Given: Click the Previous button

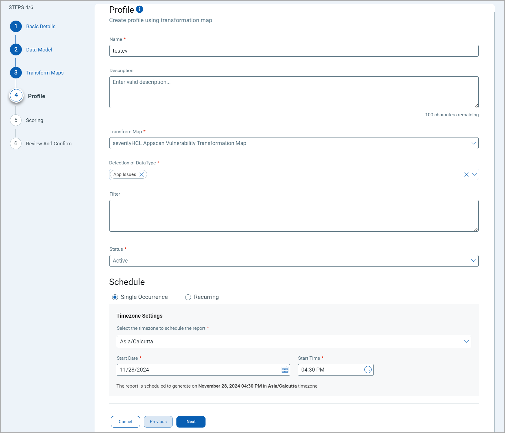Looking at the screenshot, I should pos(158,421).
